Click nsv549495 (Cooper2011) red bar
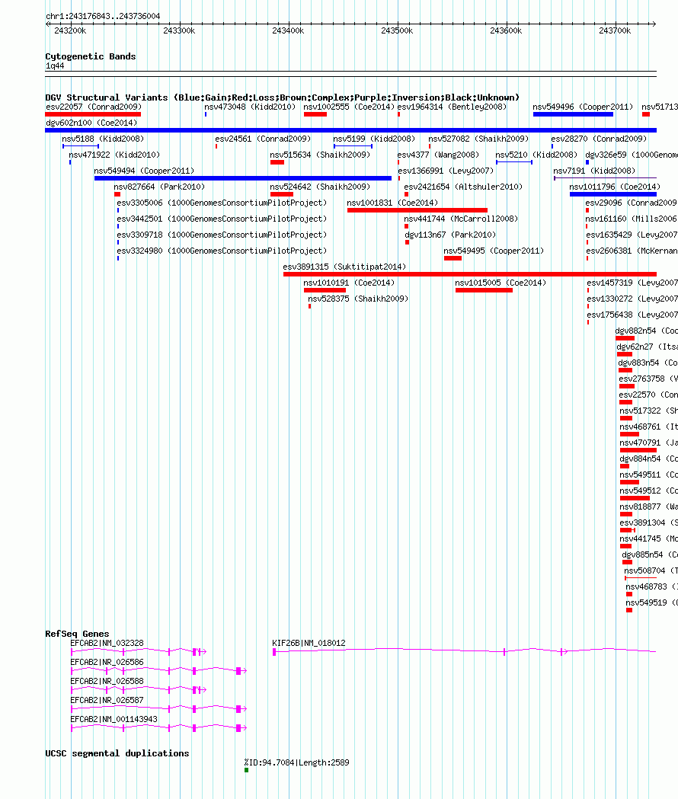678x799 pixels. click(453, 258)
